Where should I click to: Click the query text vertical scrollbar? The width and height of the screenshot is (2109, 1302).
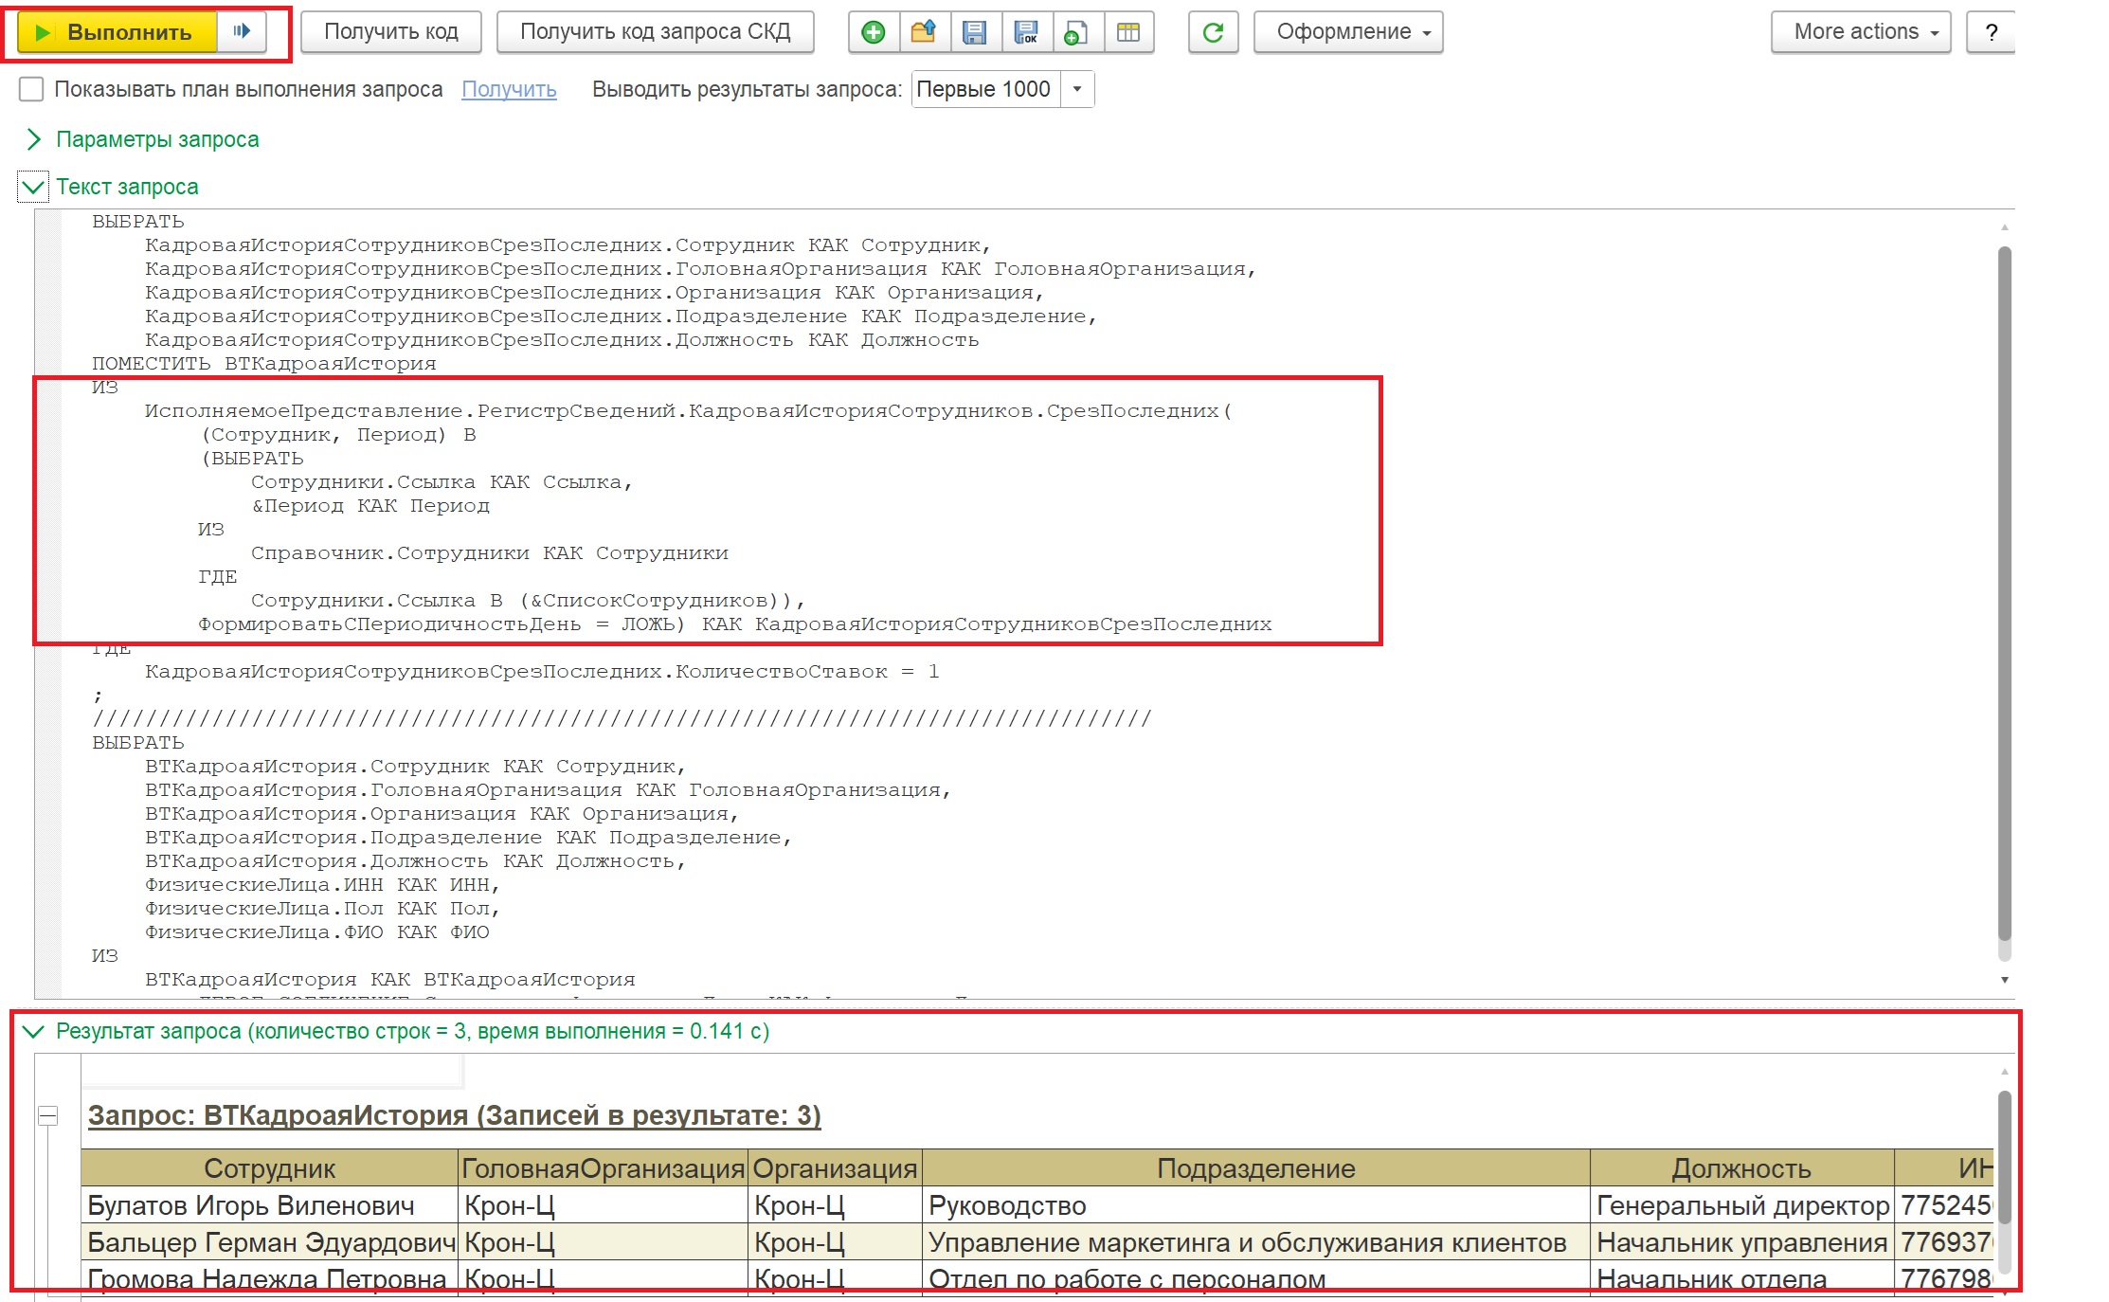coord(2004,592)
